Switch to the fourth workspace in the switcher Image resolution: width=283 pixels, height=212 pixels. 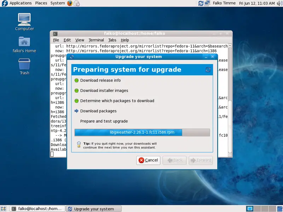pyautogui.click(x=272, y=209)
